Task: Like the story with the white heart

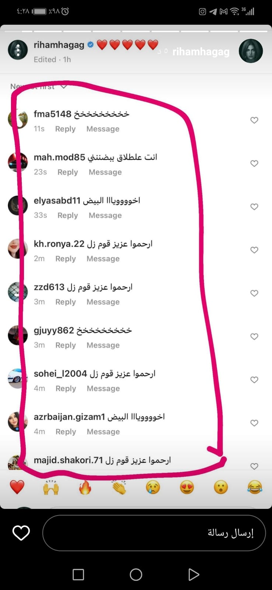Action: (21, 533)
